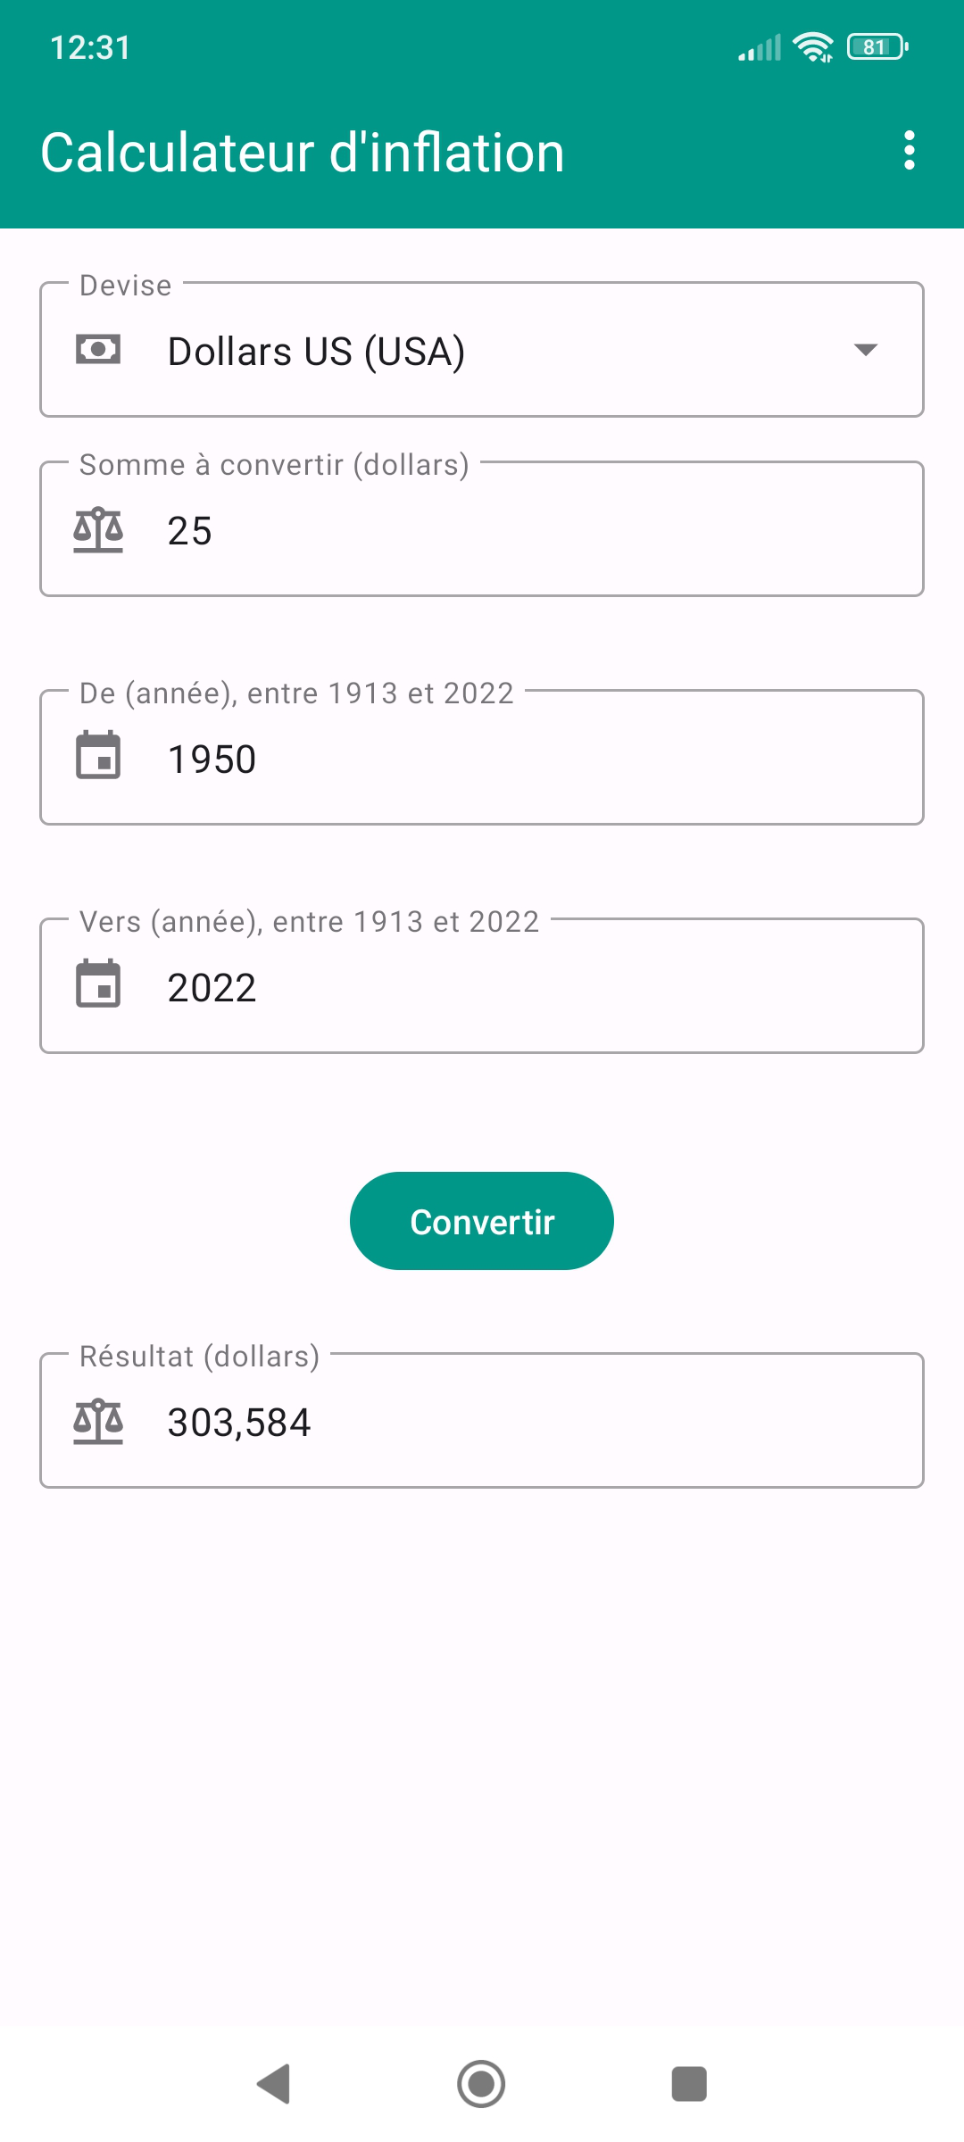Image resolution: width=964 pixels, height=2142 pixels.
Task: Tap the Android home navigation button
Action: click(x=482, y=2084)
